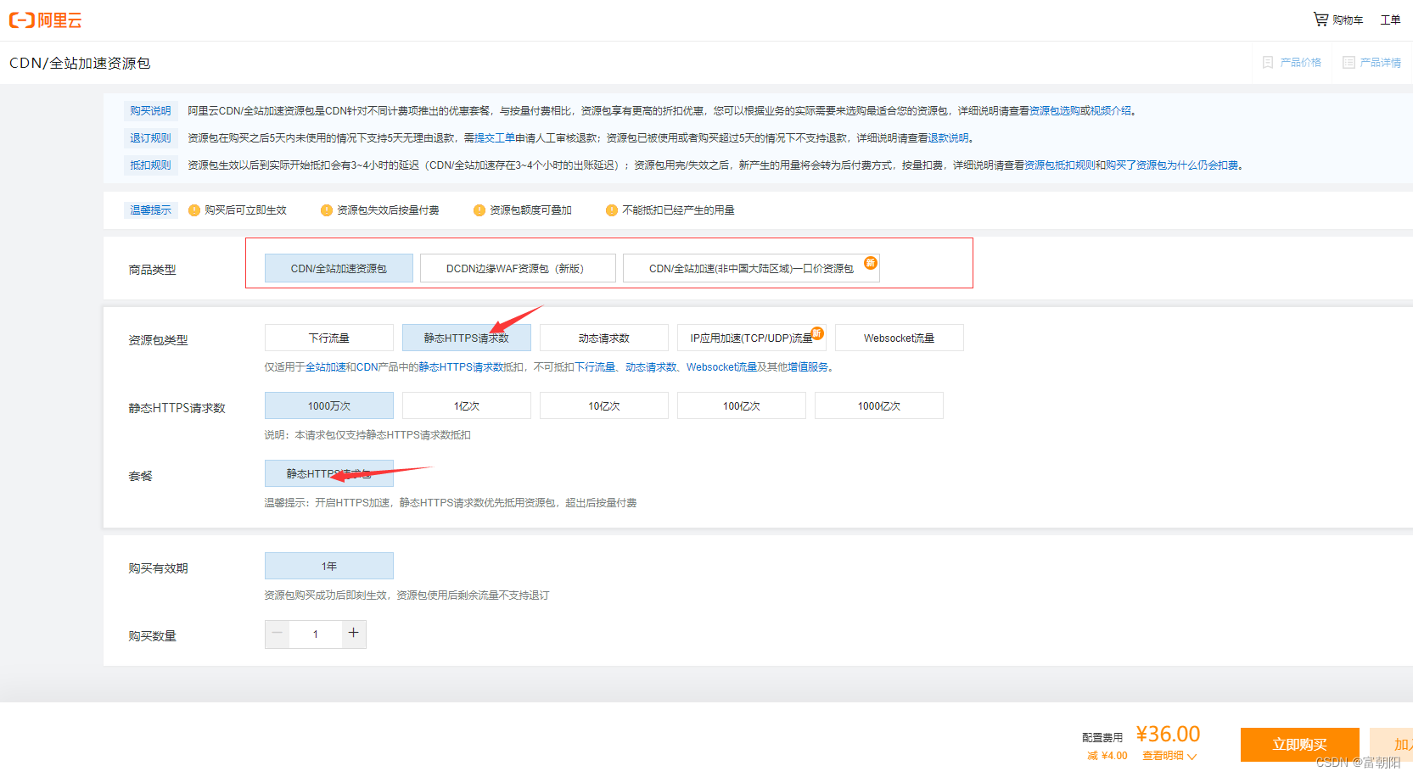Image resolution: width=1413 pixels, height=777 pixels.
Task: Choose 动态请求数 resource package type
Action: [x=604, y=338]
